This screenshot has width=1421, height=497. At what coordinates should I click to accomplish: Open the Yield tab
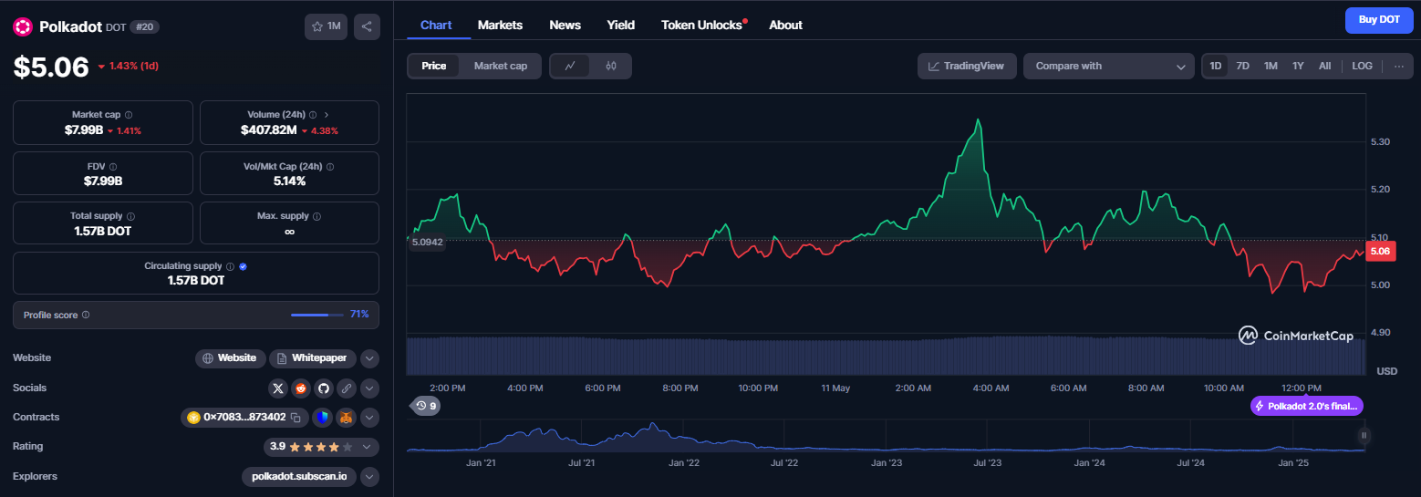621,25
